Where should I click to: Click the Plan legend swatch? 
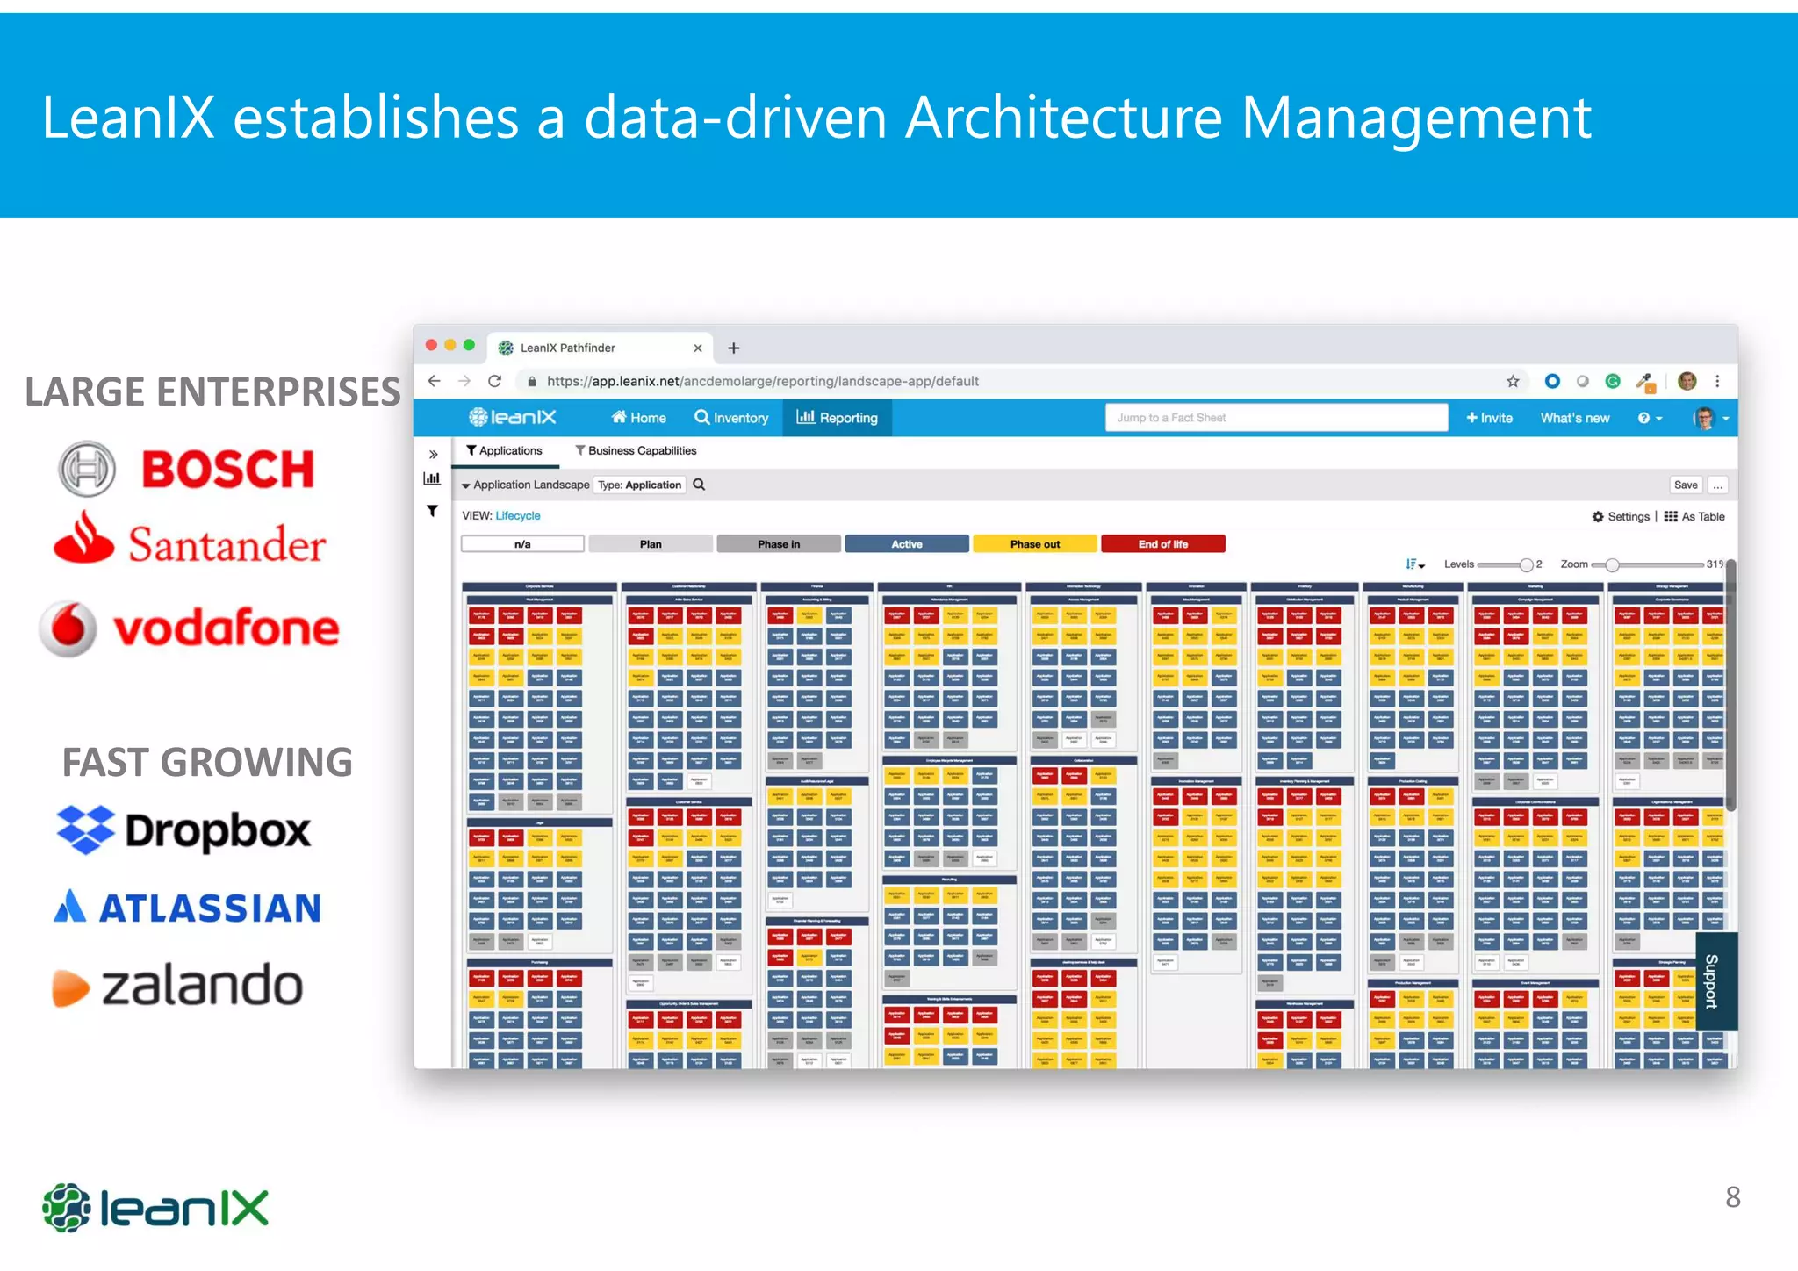[x=651, y=544]
